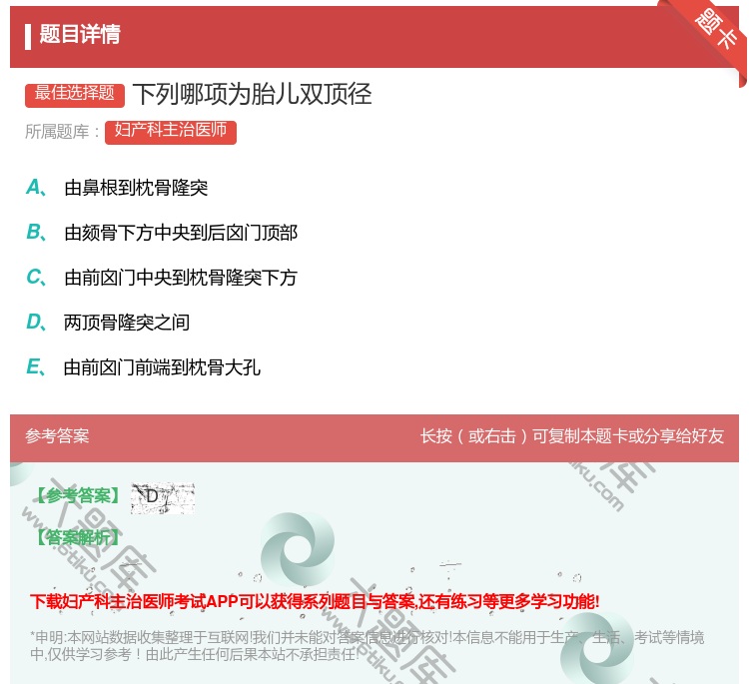Click the 【参考答案】 green label

tap(78, 496)
